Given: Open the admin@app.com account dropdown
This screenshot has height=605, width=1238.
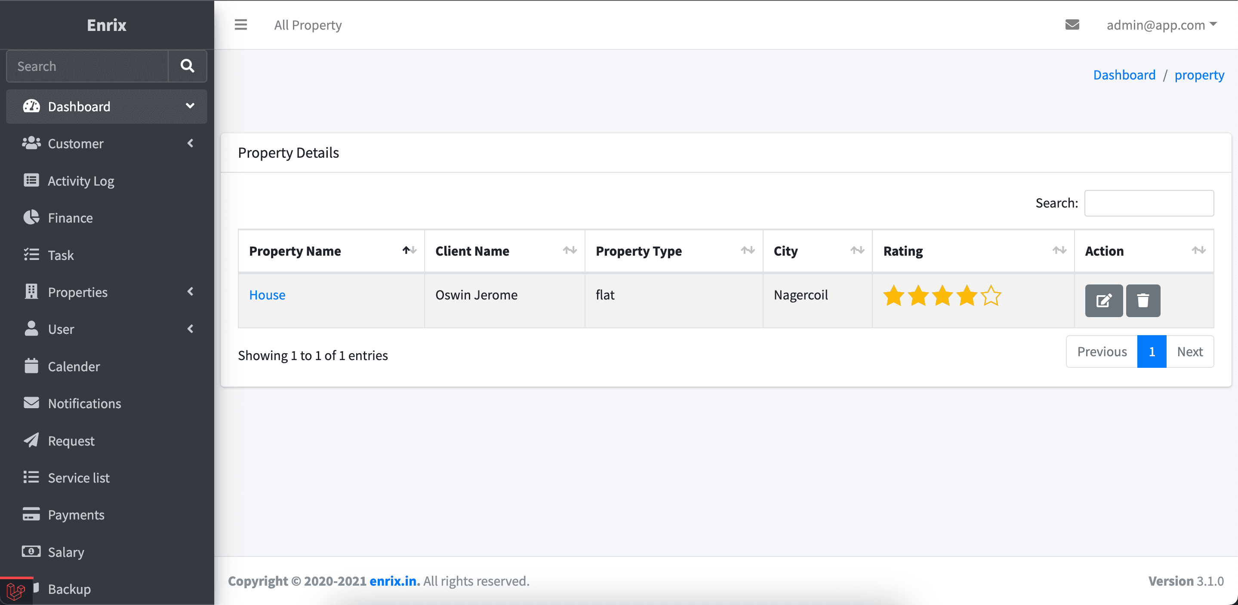Looking at the screenshot, I should (x=1161, y=24).
